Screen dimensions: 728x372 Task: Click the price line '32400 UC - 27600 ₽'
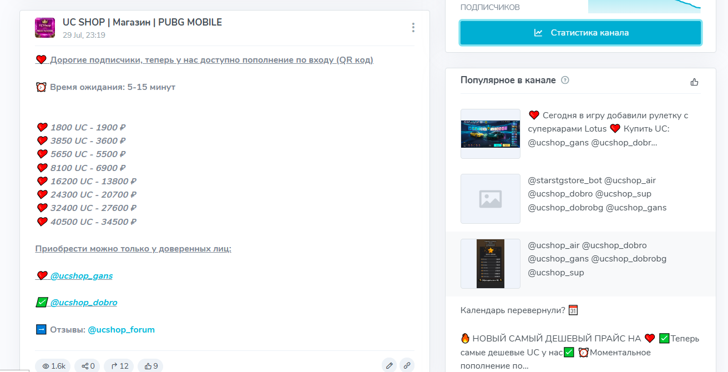point(94,208)
